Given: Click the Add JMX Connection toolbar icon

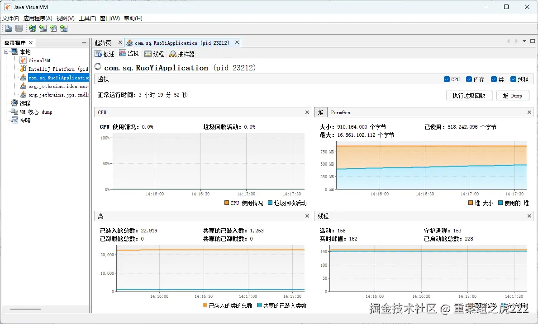Looking at the screenshot, I should 43,28.
